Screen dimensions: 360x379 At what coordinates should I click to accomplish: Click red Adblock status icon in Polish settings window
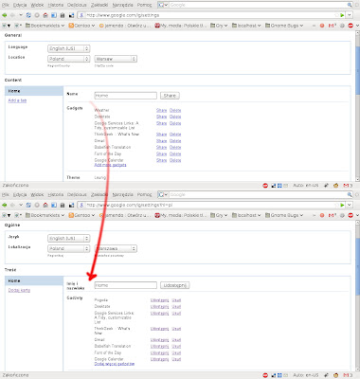(265, 375)
